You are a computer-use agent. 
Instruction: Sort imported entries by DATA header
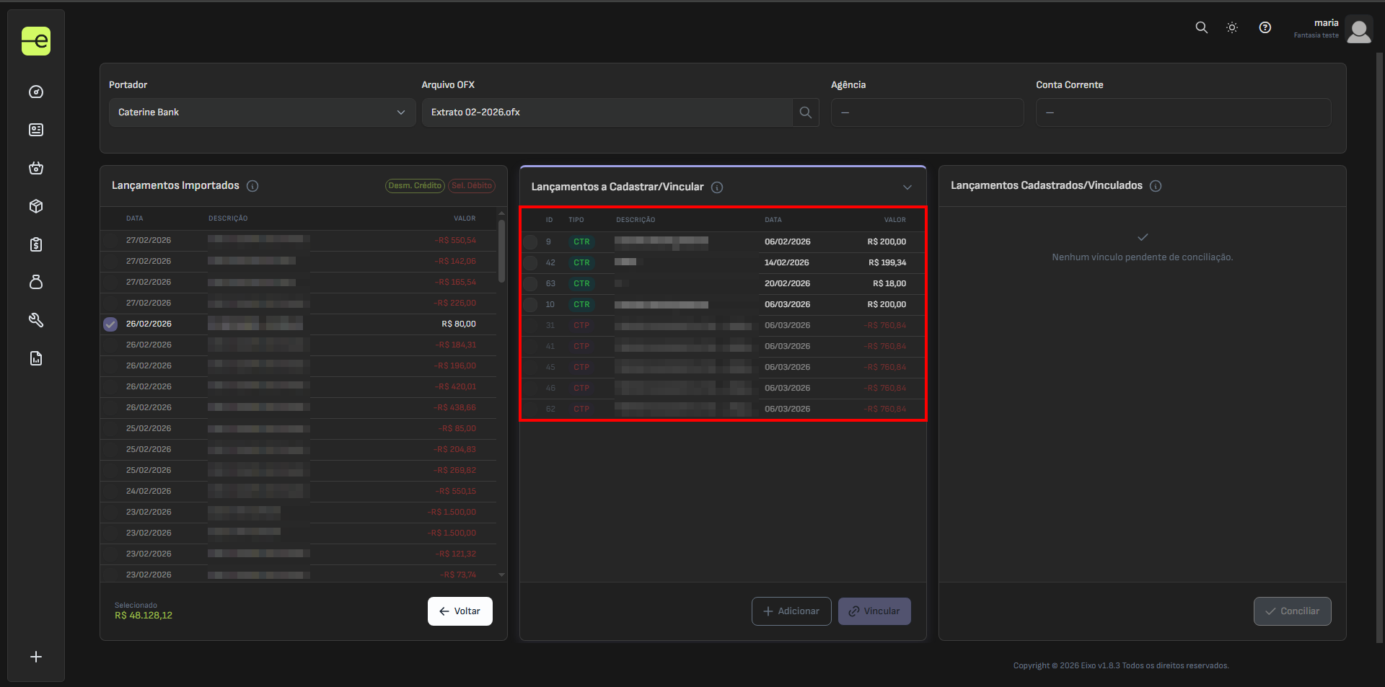pyautogui.click(x=135, y=218)
